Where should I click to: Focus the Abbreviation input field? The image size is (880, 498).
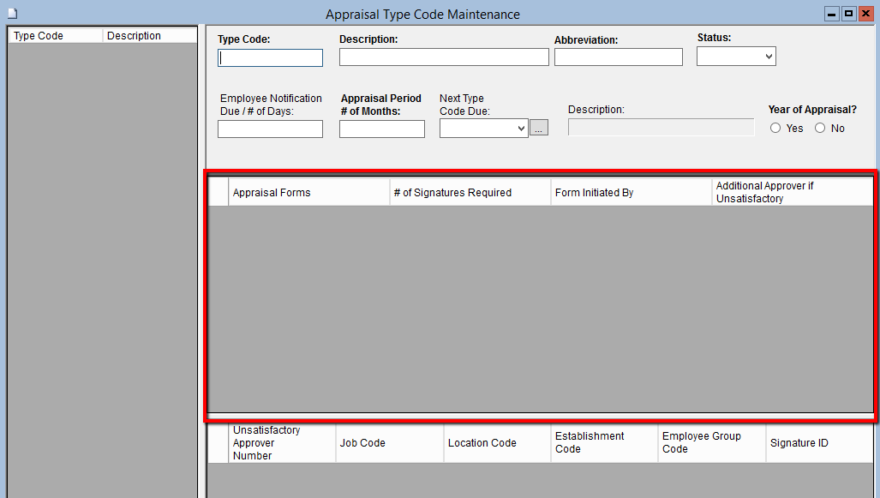(618, 57)
